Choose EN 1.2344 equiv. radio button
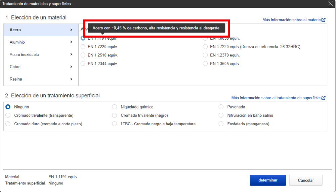 click(83, 63)
